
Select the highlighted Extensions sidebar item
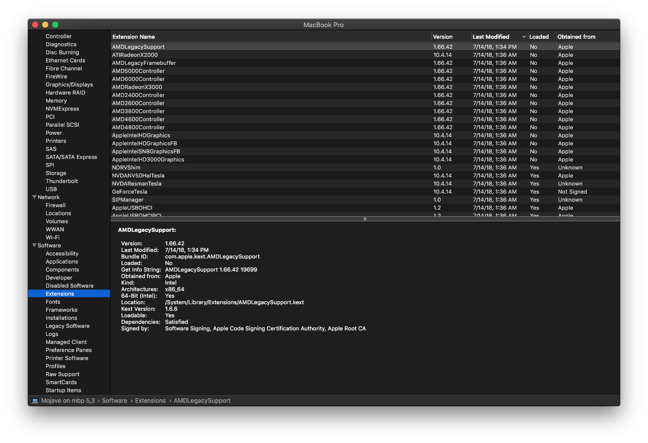click(69, 294)
